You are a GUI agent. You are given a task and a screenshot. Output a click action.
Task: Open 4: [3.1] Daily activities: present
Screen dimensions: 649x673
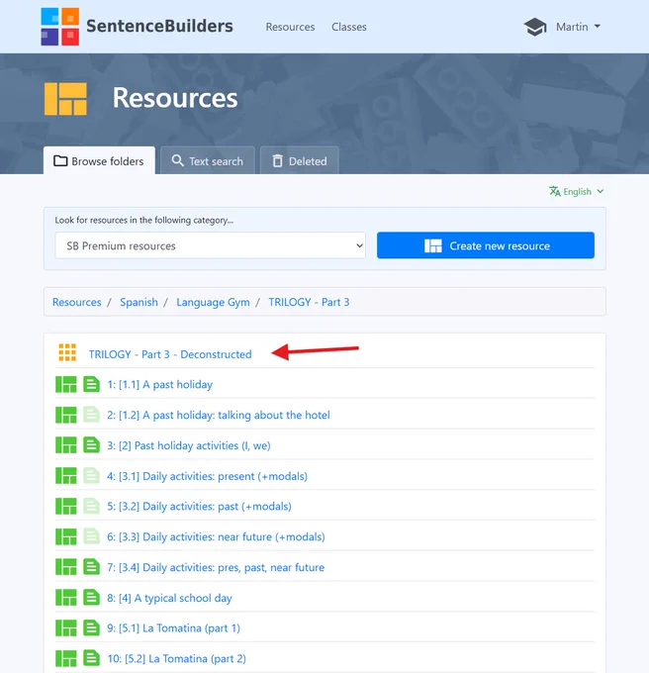pyautogui.click(x=207, y=476)
